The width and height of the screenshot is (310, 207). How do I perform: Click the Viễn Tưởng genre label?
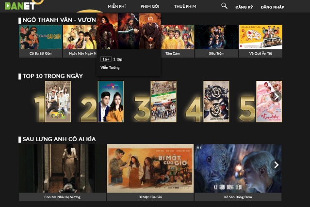[110, 68]
